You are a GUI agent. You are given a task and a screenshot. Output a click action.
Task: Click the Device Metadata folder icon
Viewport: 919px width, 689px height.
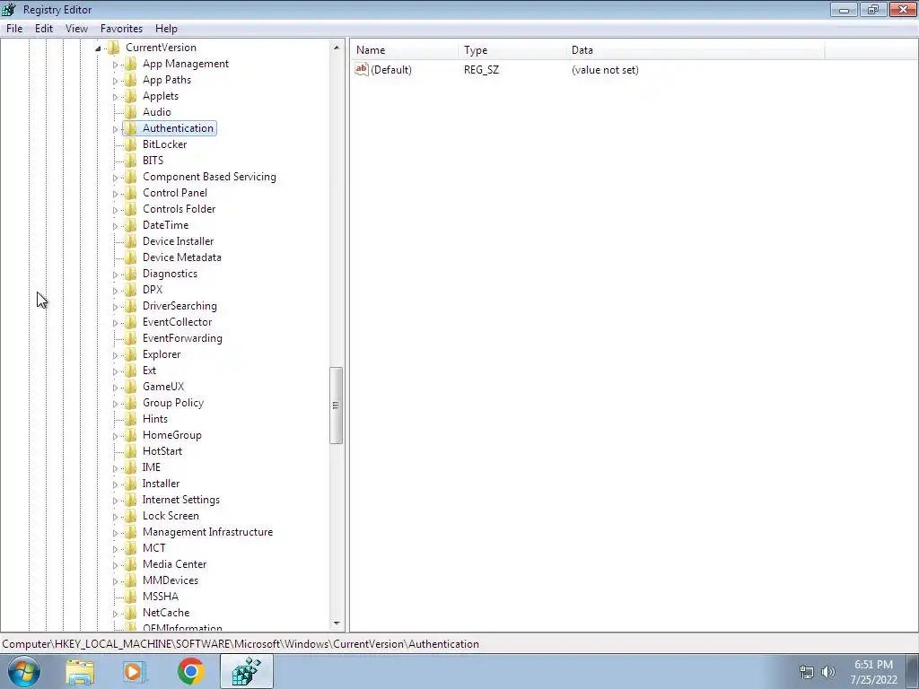coord(131,257)
